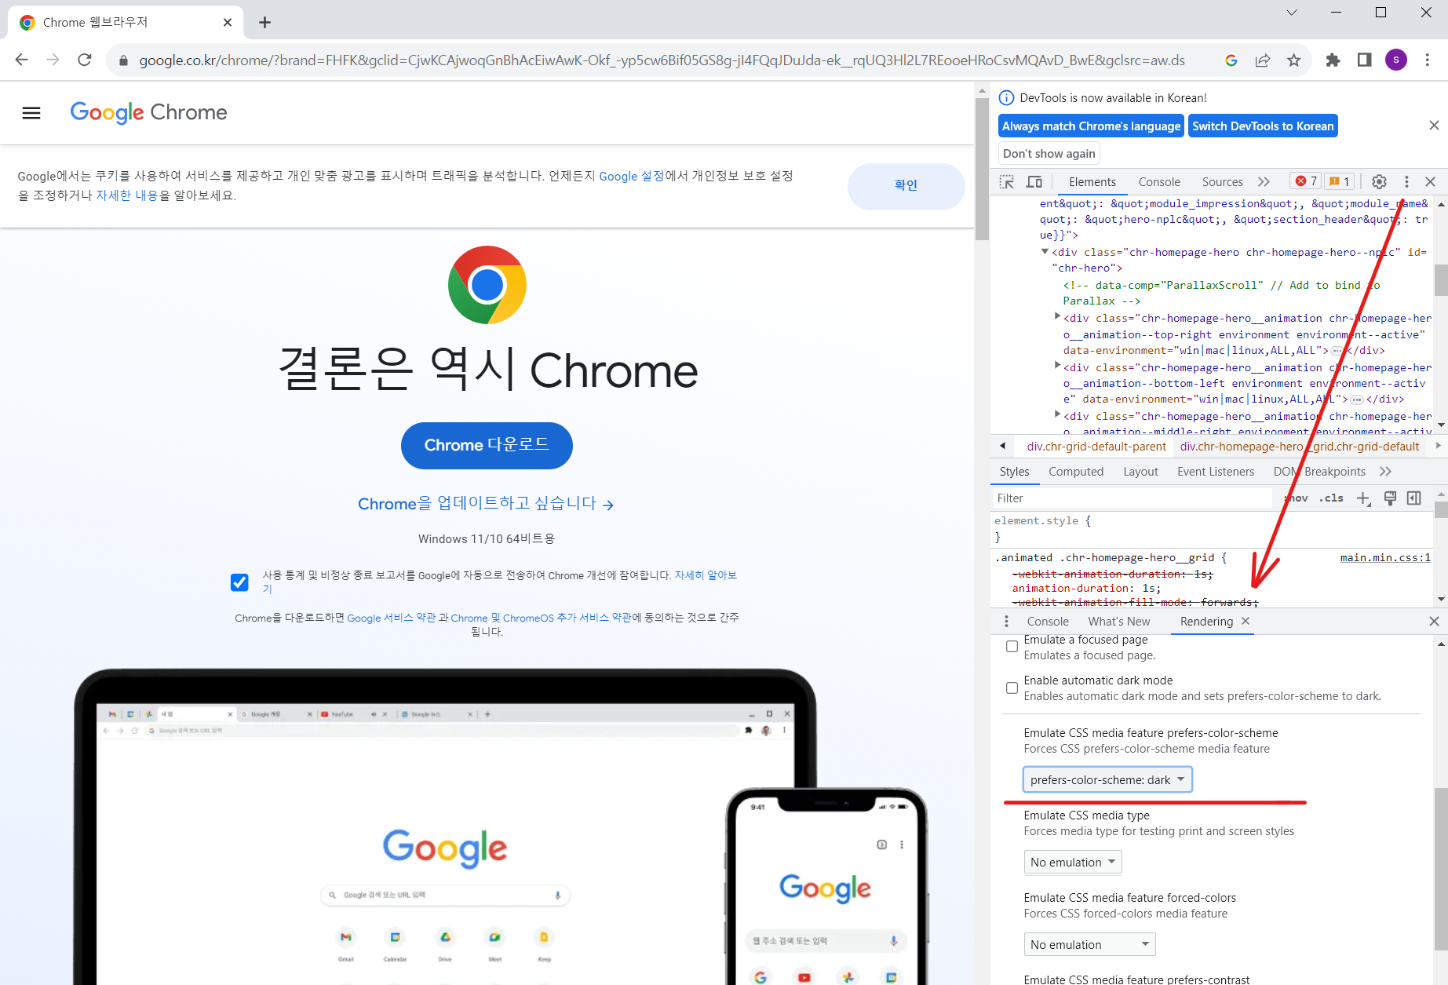Screen dimensions: 1448x985
Task: Close the DevTools drawer
Action: (1434, 622)
